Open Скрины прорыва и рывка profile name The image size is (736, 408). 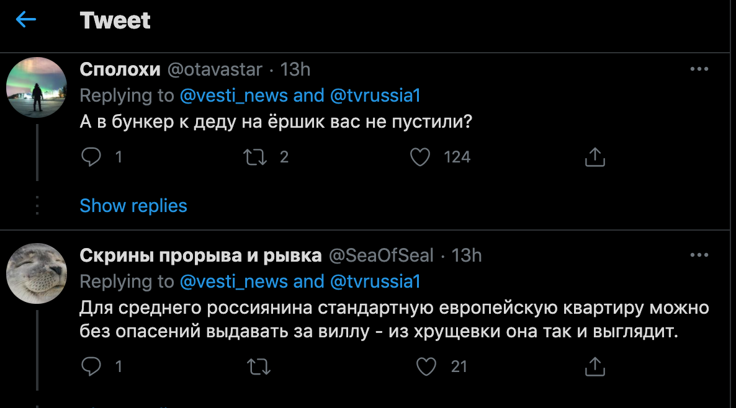[x=200, y=255]
